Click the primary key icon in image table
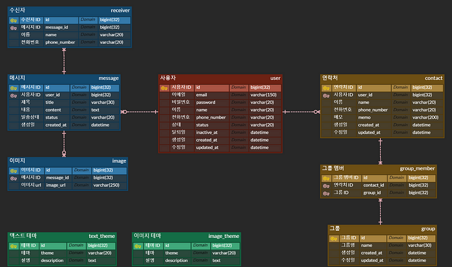 tap(14, 171)
